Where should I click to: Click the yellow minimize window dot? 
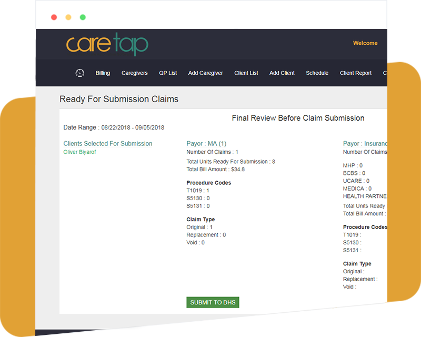(x=68, y=17)
